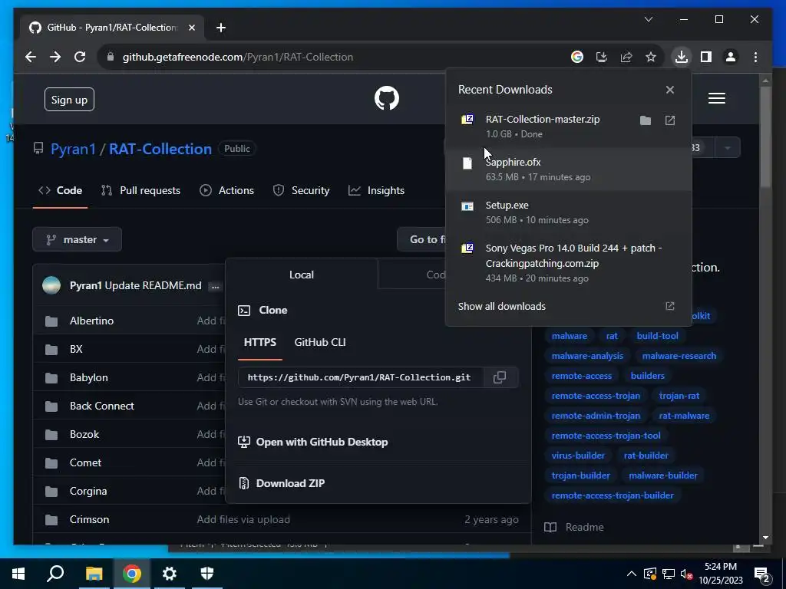Image resolution: width=786 pixels, height=589 pixels.
Task: Open the Windows Start menu
Action: point(18,574)
